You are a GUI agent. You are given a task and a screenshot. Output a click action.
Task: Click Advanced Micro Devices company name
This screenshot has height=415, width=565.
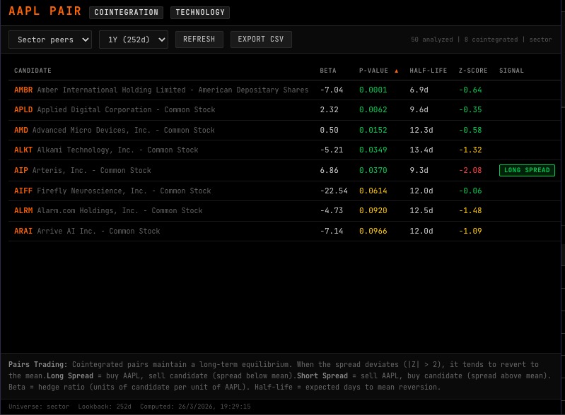[124, 130]
